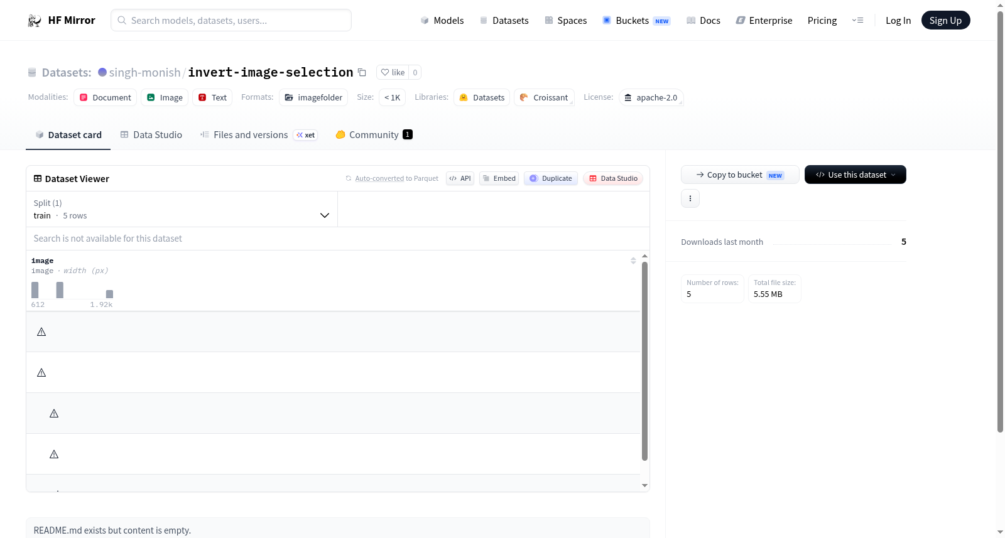The height and width of the screenshot is (538, 1005).
Task: Select the Datasets library tag
Action: (x=482, y=97)
